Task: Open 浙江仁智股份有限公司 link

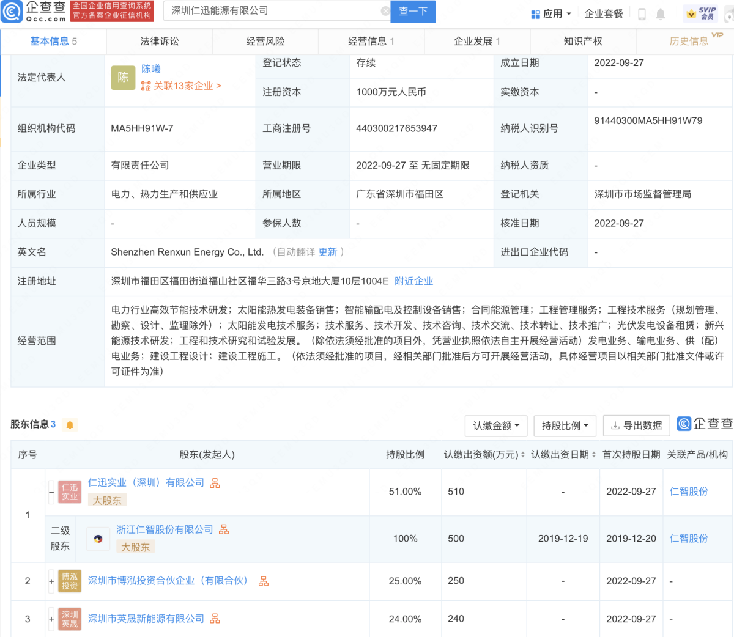Action: [x=165, y=529]
